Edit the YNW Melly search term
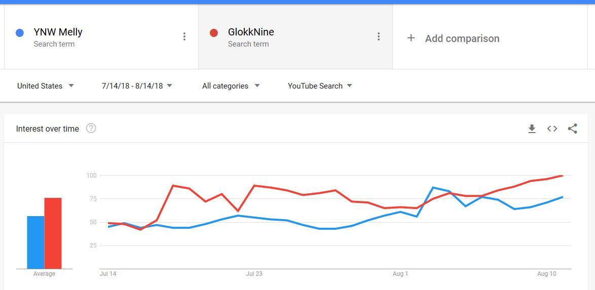 point(58,32)
